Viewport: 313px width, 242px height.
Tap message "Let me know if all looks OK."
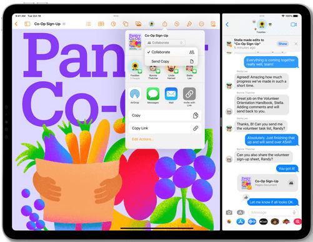coord(272,202)
